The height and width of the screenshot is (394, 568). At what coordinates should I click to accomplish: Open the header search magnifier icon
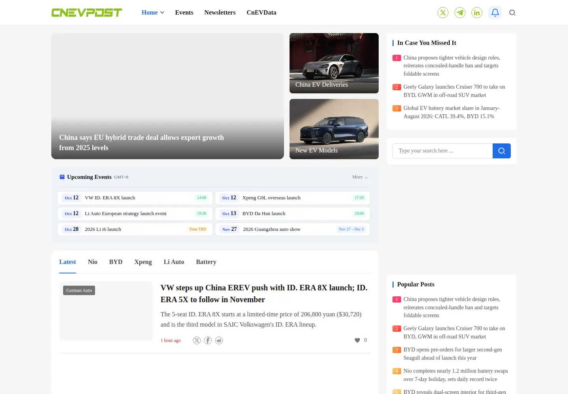(x=512, y=13)
